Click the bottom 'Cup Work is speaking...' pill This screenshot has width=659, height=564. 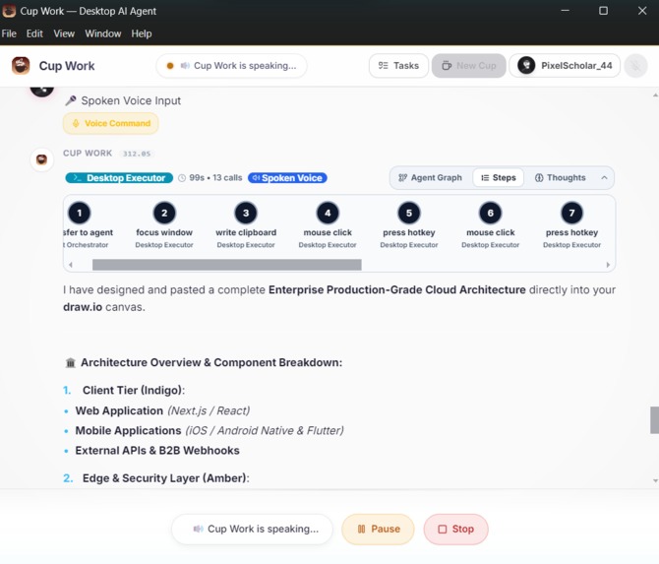(252, 529)
